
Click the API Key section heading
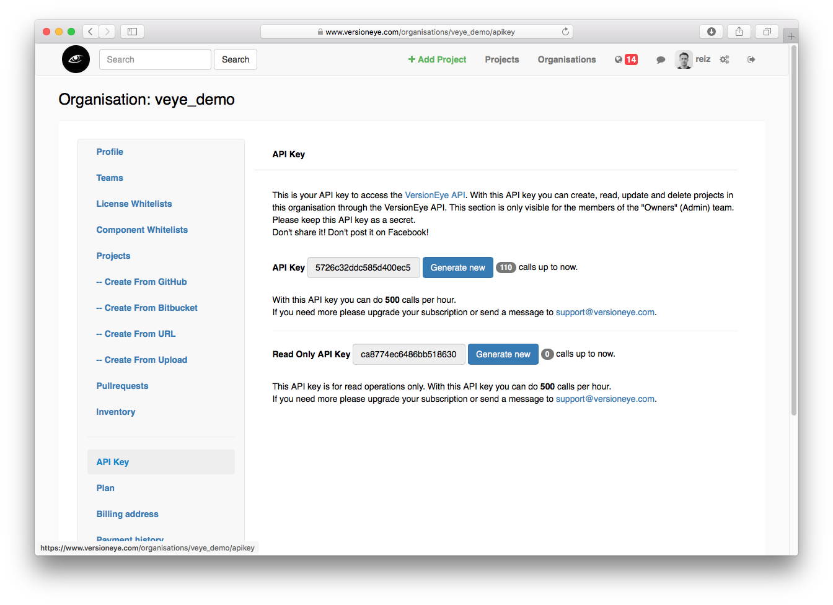pyautogui.click(x=289, y=154)
